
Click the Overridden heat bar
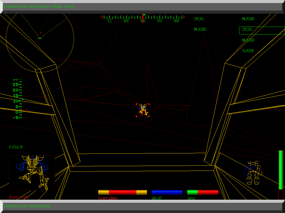click(x=122, y=192)
